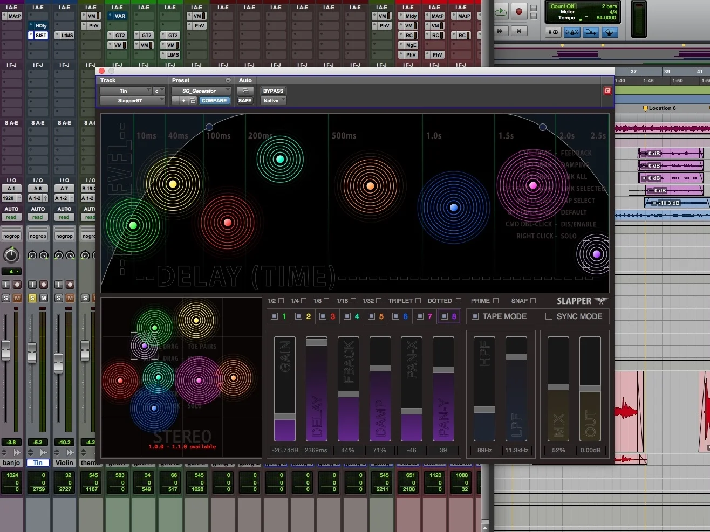Open the SG_Generator preset dropdown
710x532 pixels.
pyautogui.click(x=201, y=91)
